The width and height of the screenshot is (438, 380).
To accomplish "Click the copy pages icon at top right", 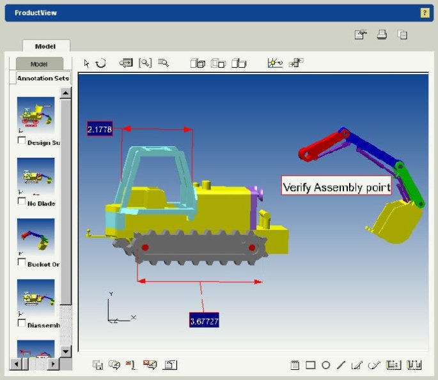I will [x=402, y=34].
